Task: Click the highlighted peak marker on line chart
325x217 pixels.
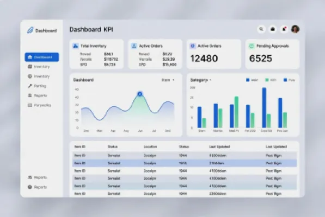Action: tap(140, 94)
